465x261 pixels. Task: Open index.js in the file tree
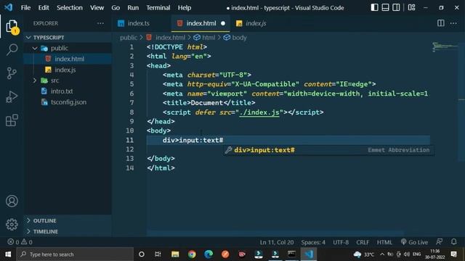pos(68,70)
